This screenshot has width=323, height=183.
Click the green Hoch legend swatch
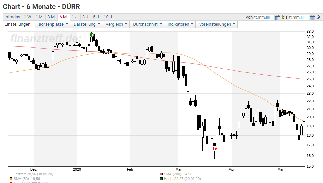(161, 179)
